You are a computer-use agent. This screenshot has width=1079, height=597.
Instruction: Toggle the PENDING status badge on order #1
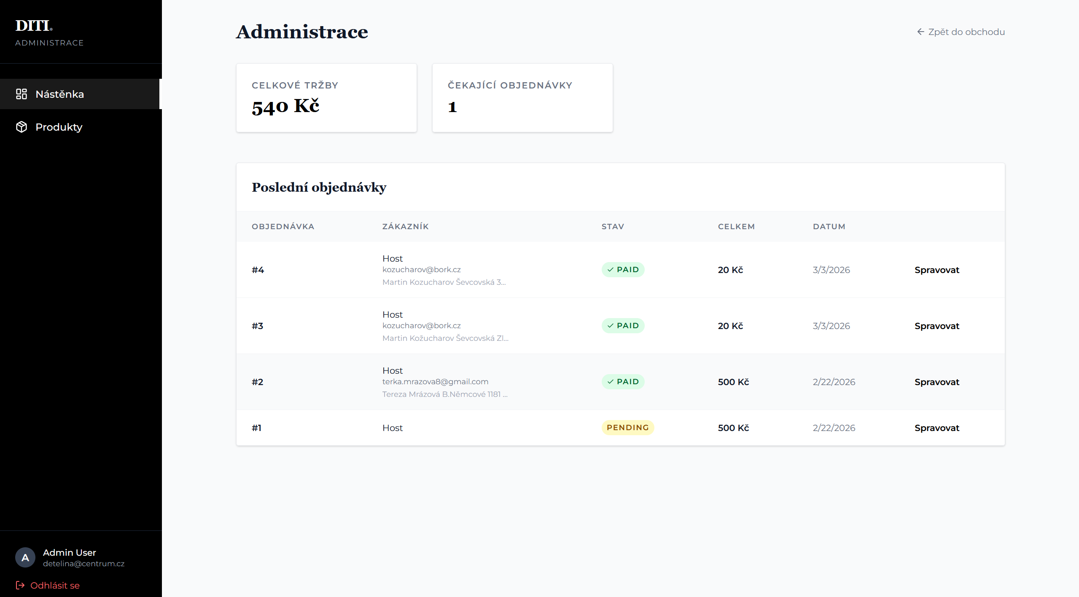click(x=627, y=427)
